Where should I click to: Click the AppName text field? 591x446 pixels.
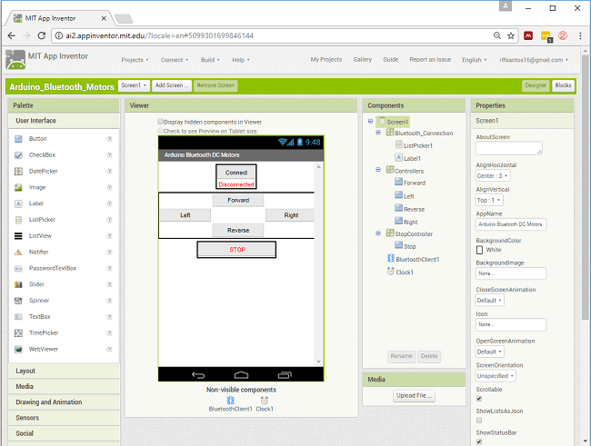[x=510, y=223]
